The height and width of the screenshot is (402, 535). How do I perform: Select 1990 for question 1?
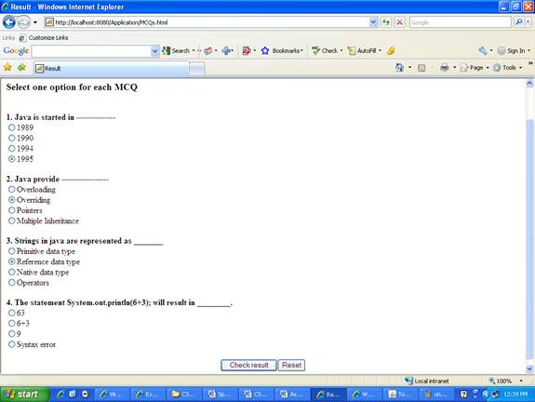pyautogui.click(x=11, y=138)
